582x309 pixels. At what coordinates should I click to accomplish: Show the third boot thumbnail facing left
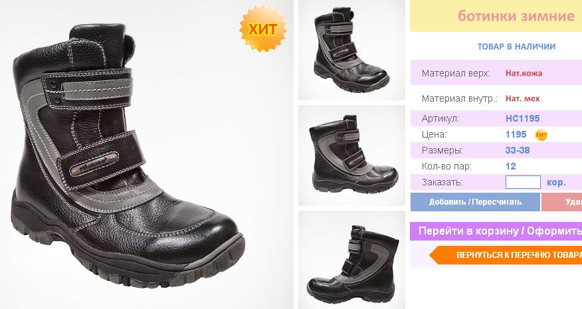click(351, 260)
